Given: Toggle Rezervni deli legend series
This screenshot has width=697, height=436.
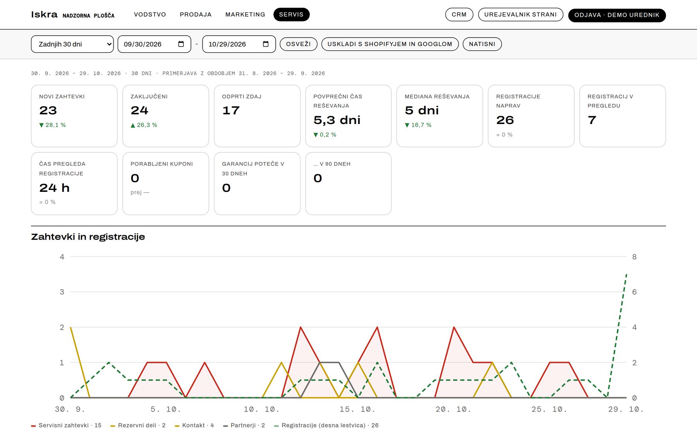Looking at the screenshot, I should (x=138, y=426).
